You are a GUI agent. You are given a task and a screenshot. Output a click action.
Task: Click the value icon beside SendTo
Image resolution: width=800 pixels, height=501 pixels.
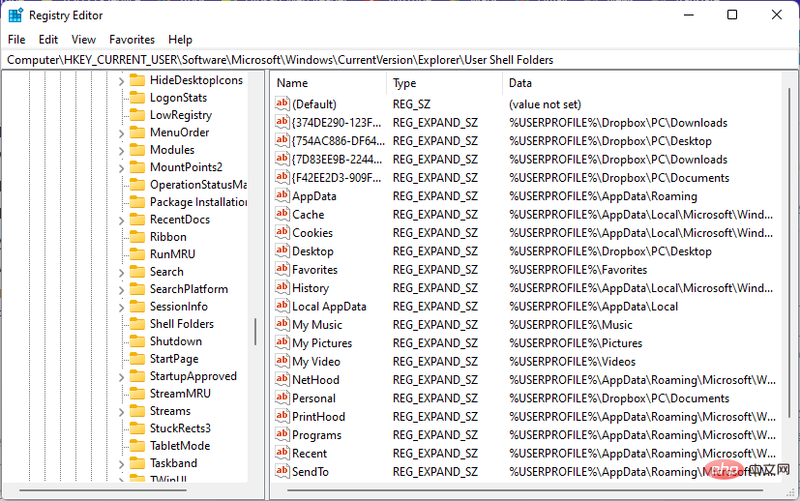[x=282, y=472]
